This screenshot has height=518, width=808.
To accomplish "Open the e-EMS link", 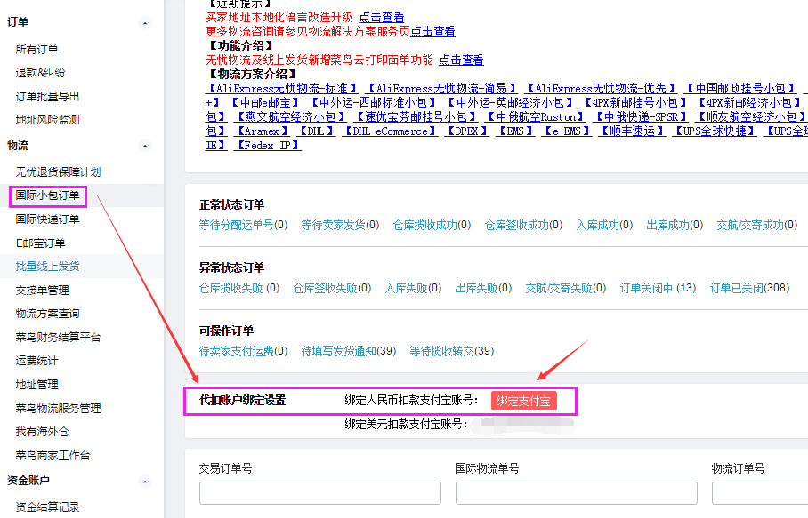I will [x=566, y=131].
